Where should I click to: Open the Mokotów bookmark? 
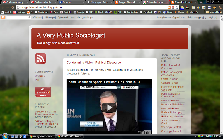click(192, 12)
